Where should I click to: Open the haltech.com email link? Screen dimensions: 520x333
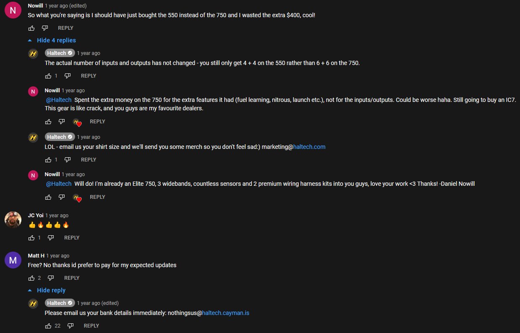tap(309, 147)
